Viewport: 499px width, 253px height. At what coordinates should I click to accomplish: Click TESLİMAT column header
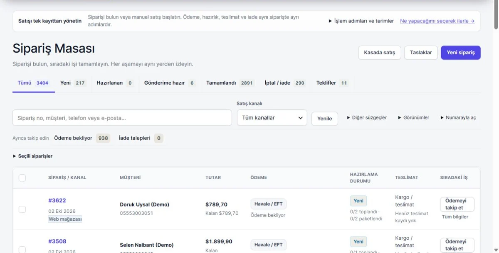click(407, 178)
